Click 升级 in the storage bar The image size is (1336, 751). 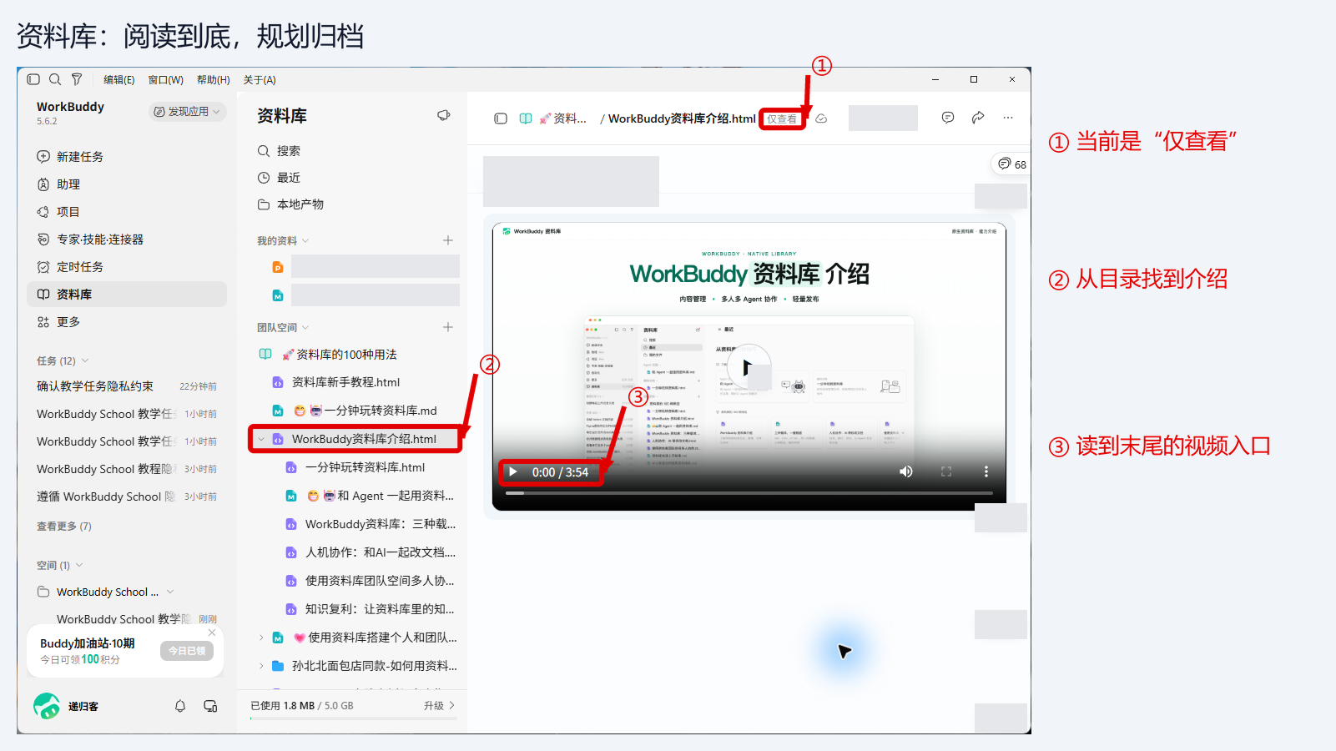pyautogui.click(x=439, y=705)
